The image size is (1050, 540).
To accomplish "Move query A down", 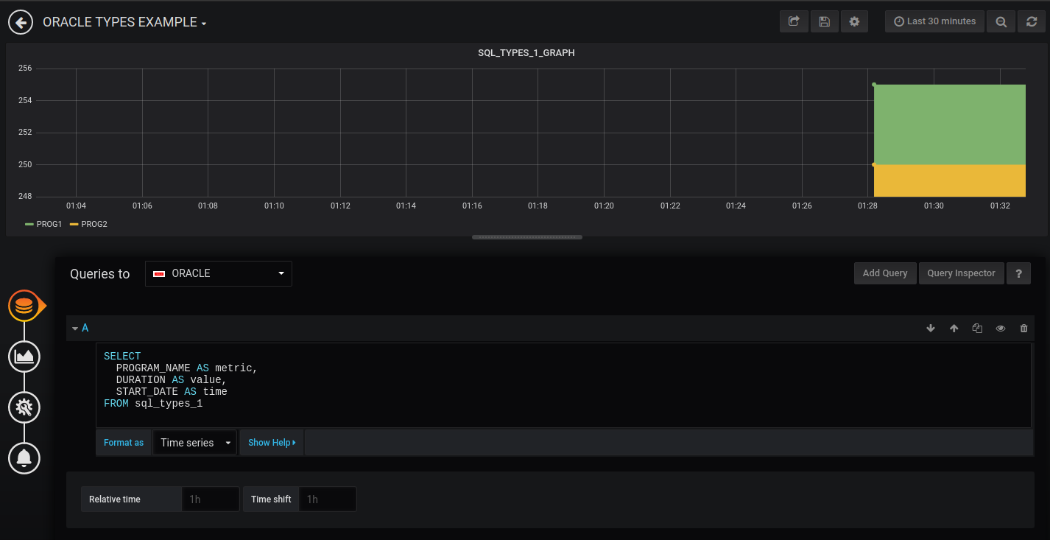I will click(931, 329).
